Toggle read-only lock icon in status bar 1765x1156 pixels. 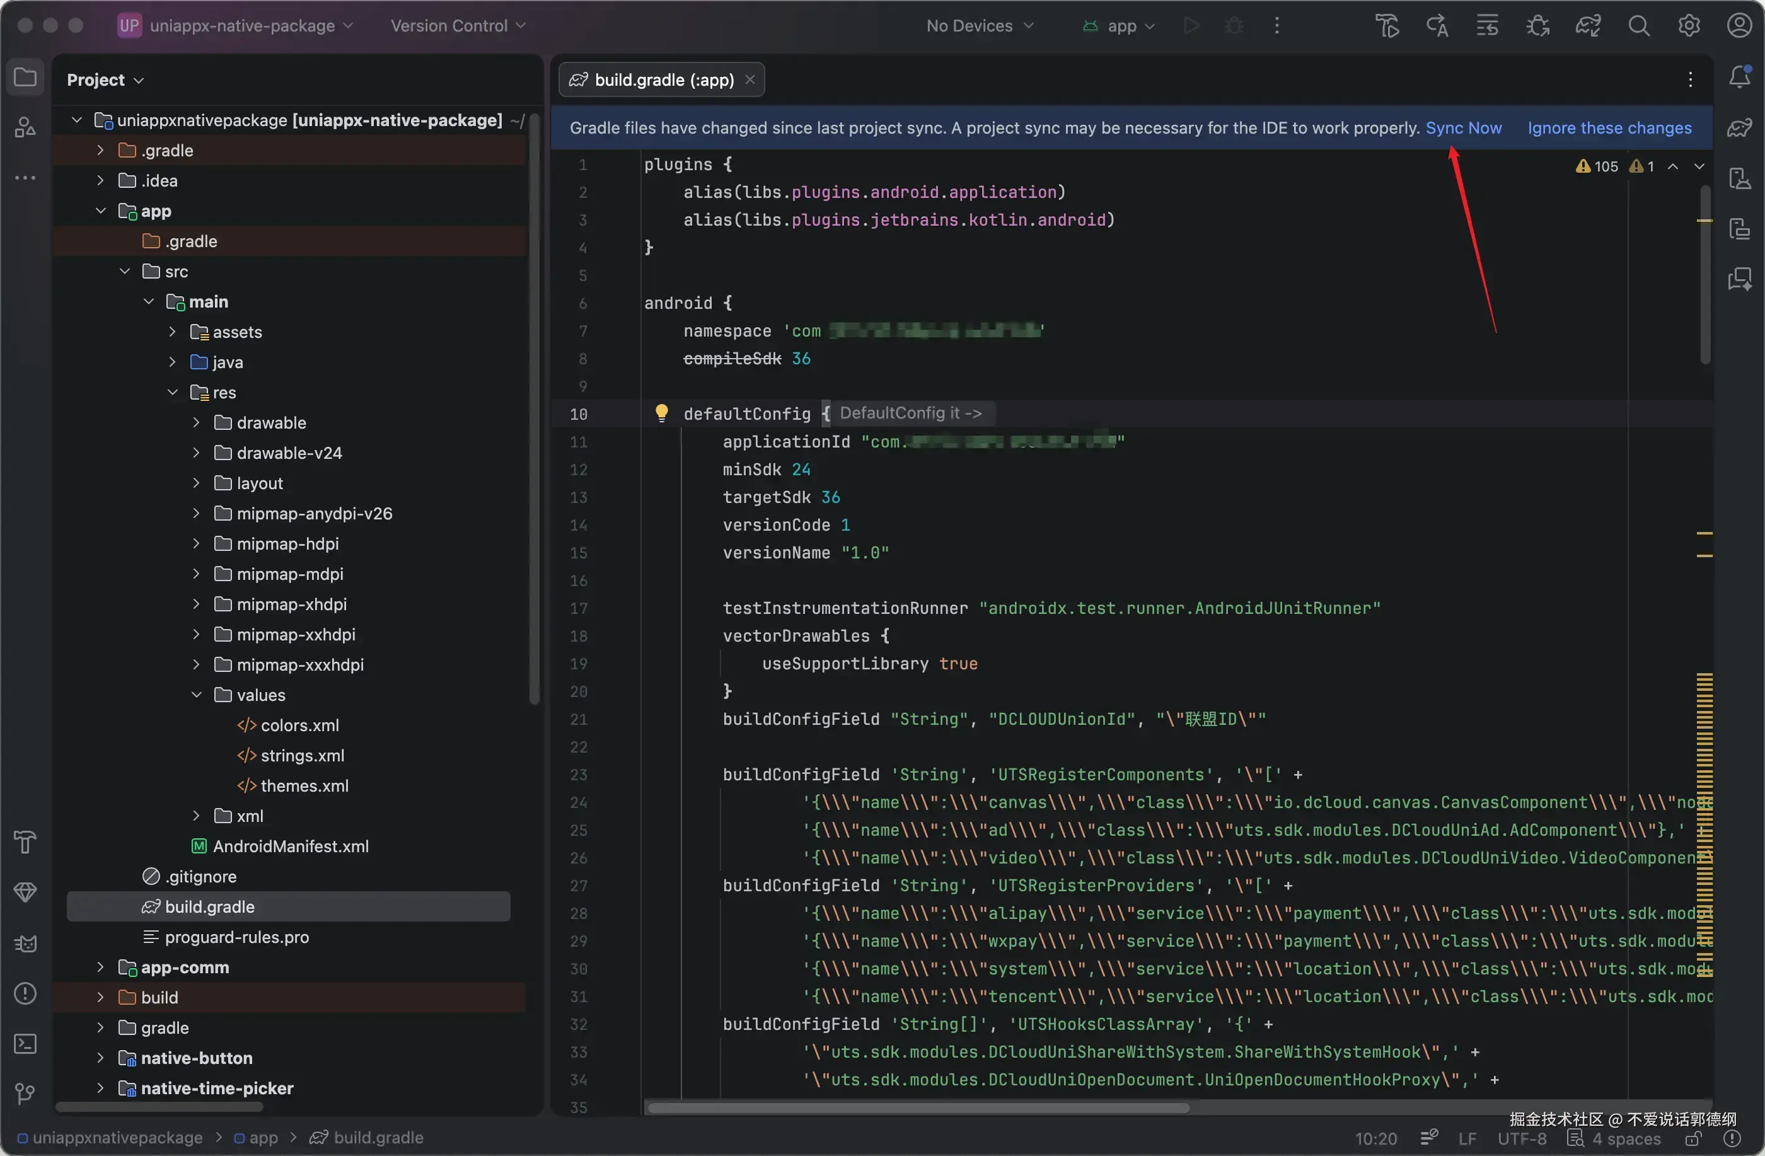[1693, 1138]
